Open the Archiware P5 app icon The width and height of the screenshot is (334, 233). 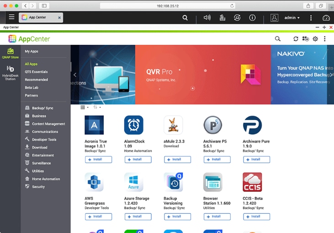coord(213,125)
